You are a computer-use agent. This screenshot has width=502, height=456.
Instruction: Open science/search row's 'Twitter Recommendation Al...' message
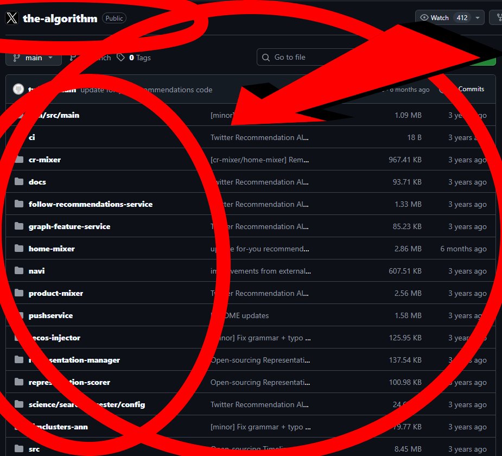259,404
